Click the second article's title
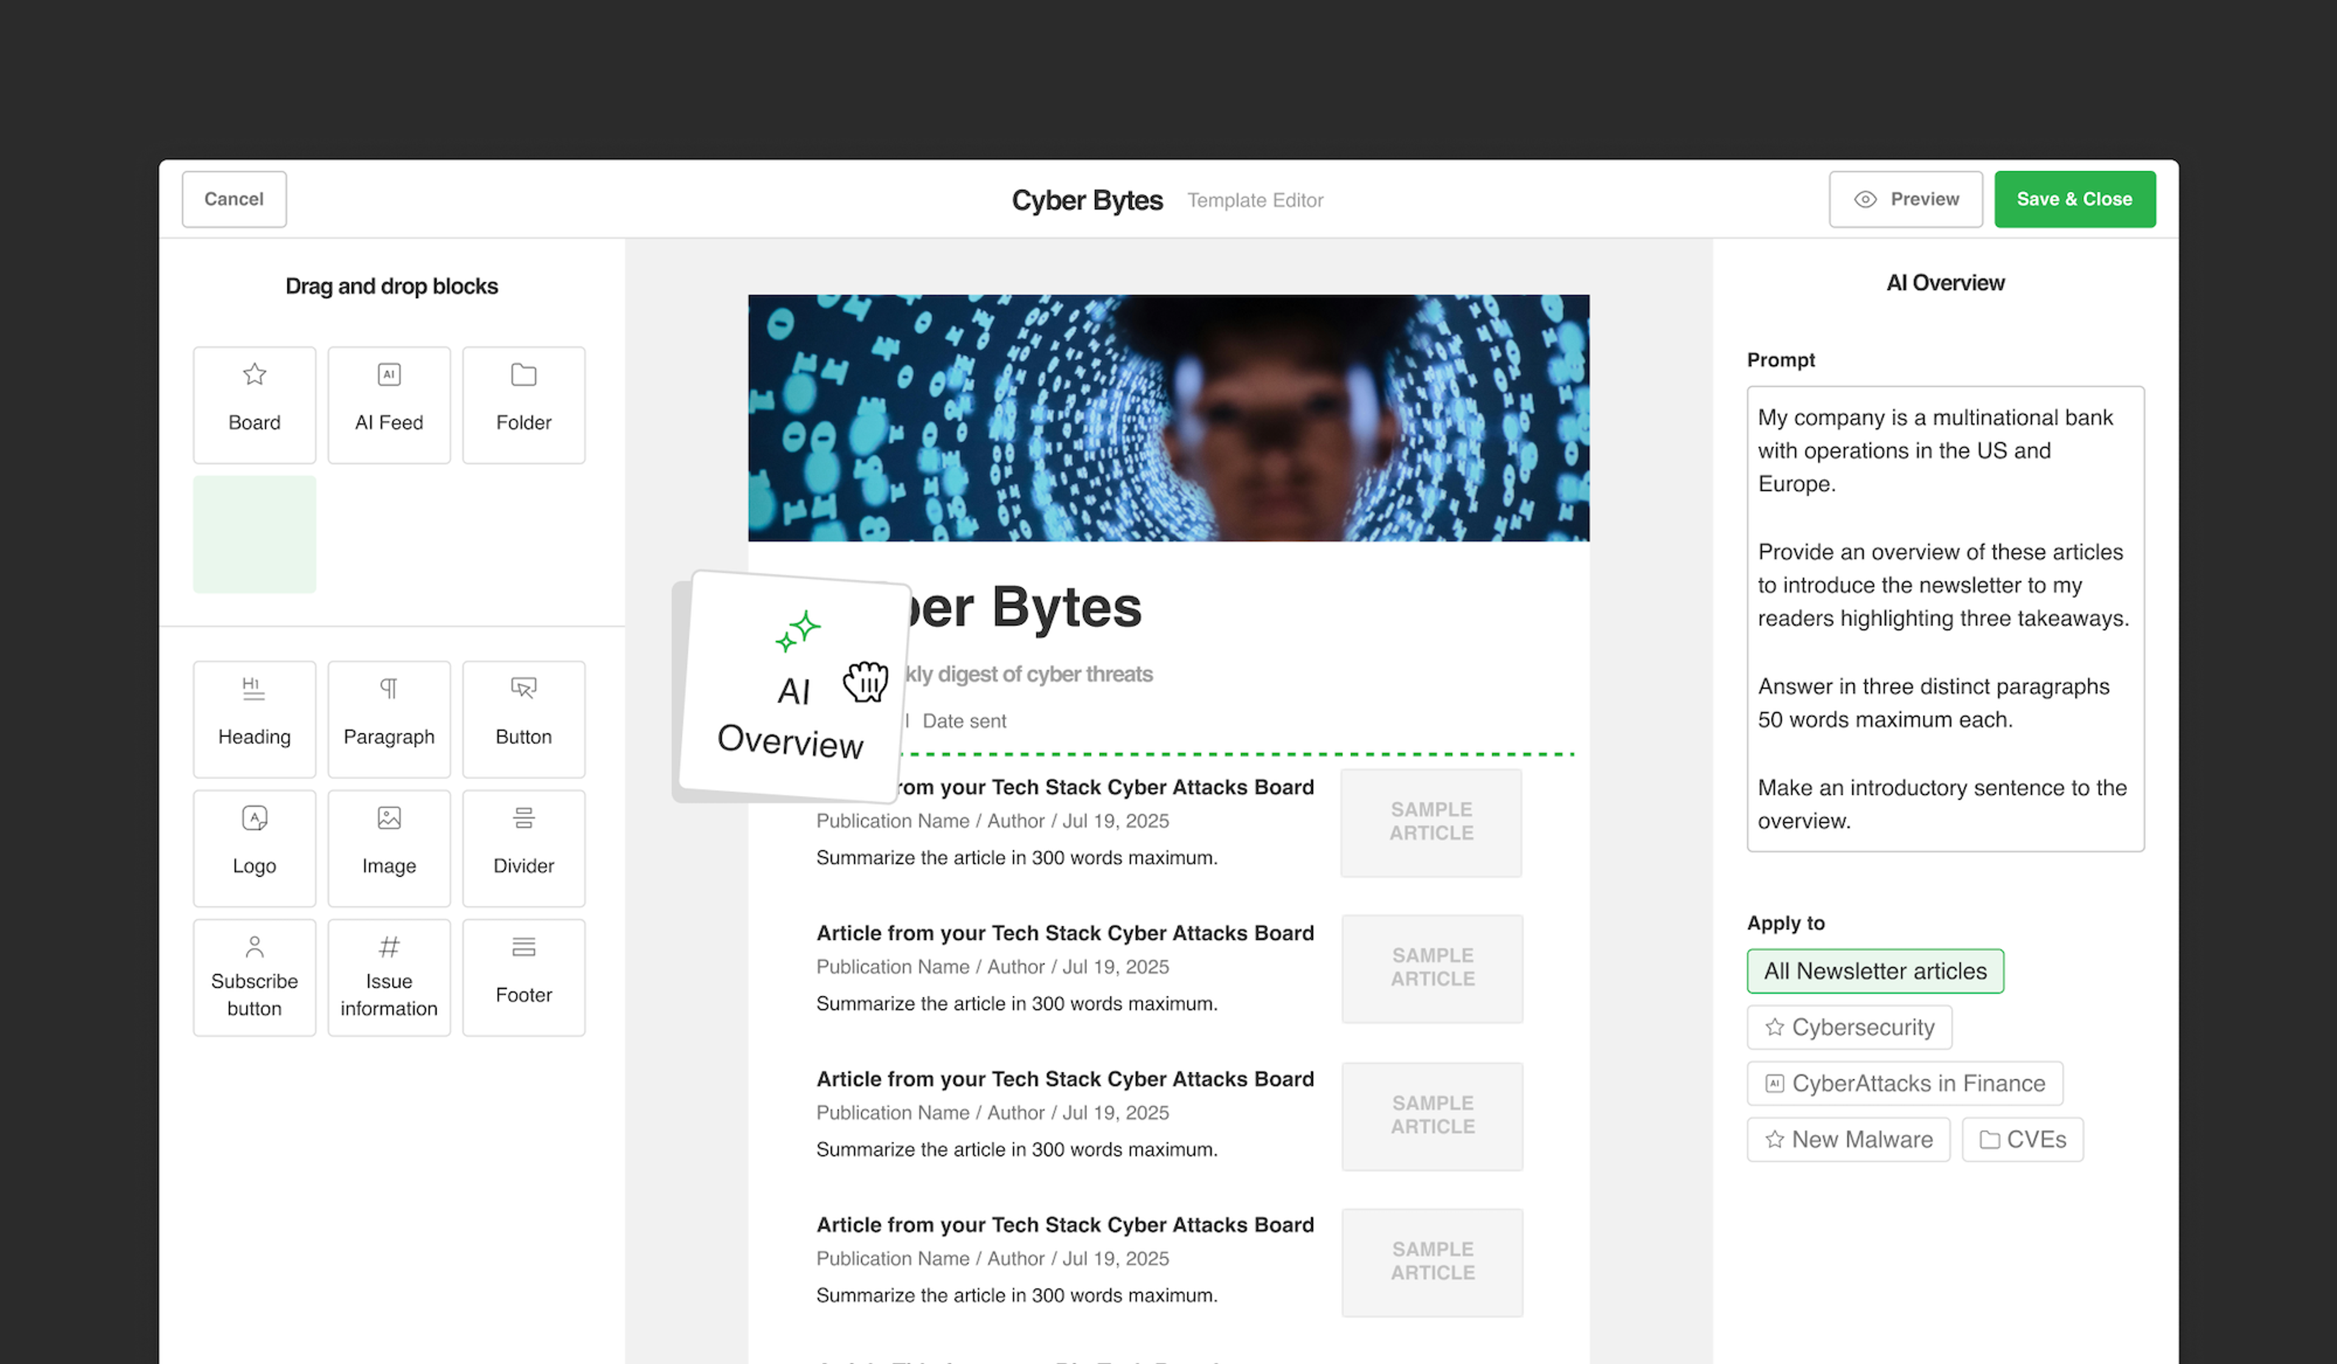The width and height of the screenshot is (2337, 1364). click(x=1064, y=933)
